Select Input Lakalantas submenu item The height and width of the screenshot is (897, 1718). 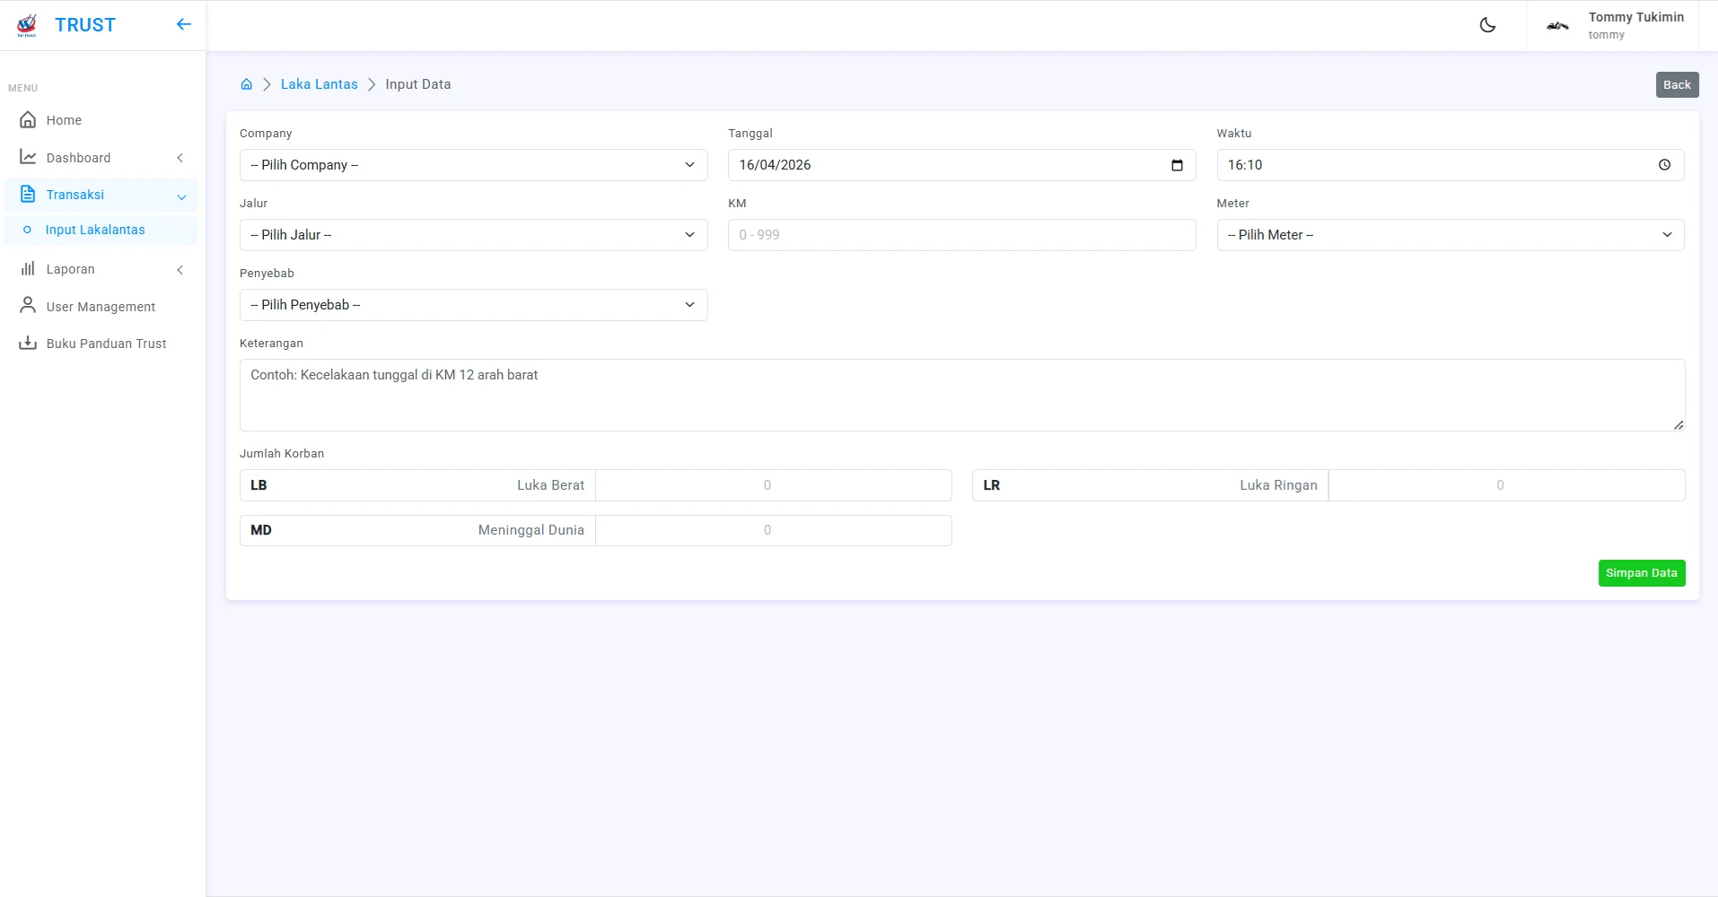95,230
